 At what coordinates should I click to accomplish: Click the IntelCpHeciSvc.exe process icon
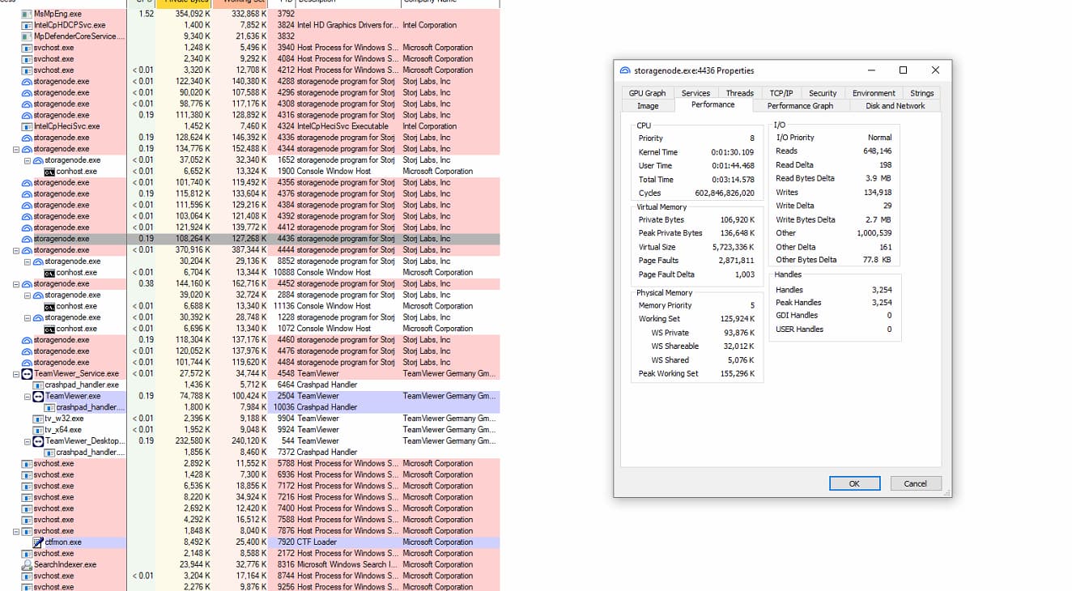tap(27, 126)
